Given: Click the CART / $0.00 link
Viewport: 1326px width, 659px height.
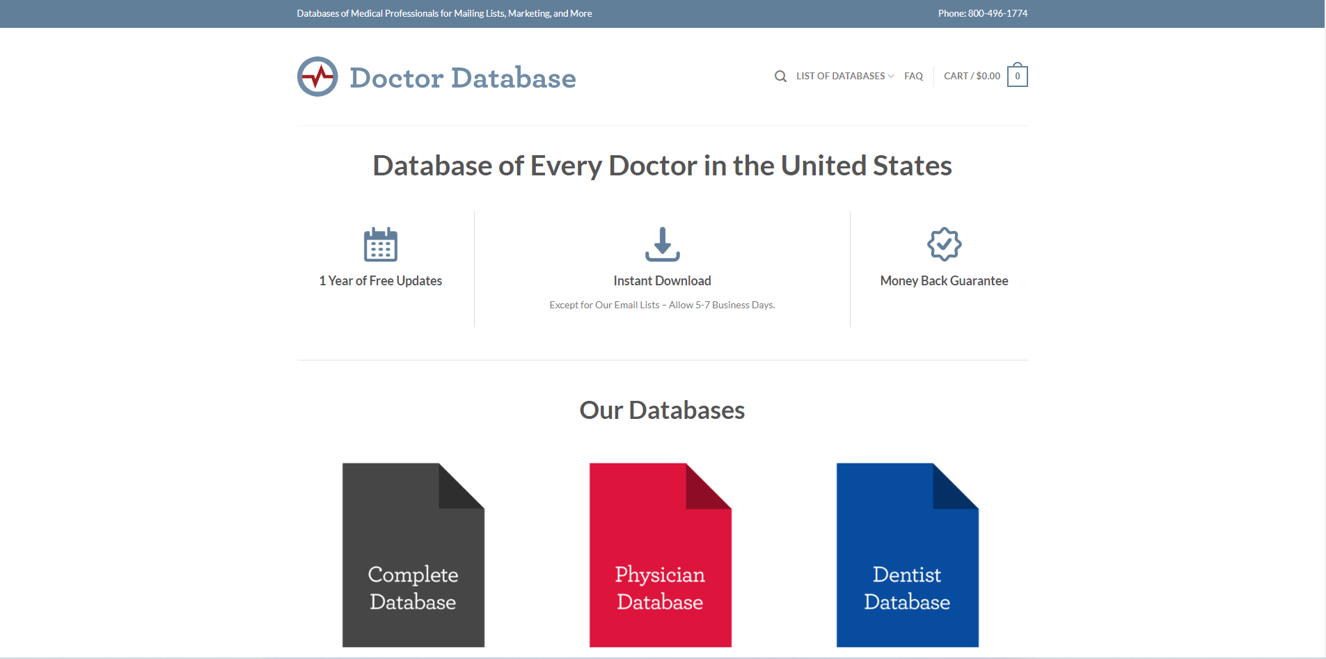Looking at the screenshot, I should click(x=971, y=76).
